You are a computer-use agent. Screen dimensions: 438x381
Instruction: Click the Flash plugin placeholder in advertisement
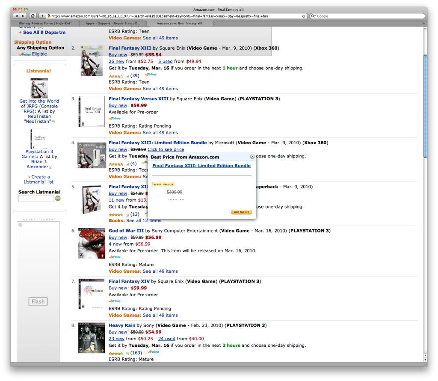tap(38, 301)
